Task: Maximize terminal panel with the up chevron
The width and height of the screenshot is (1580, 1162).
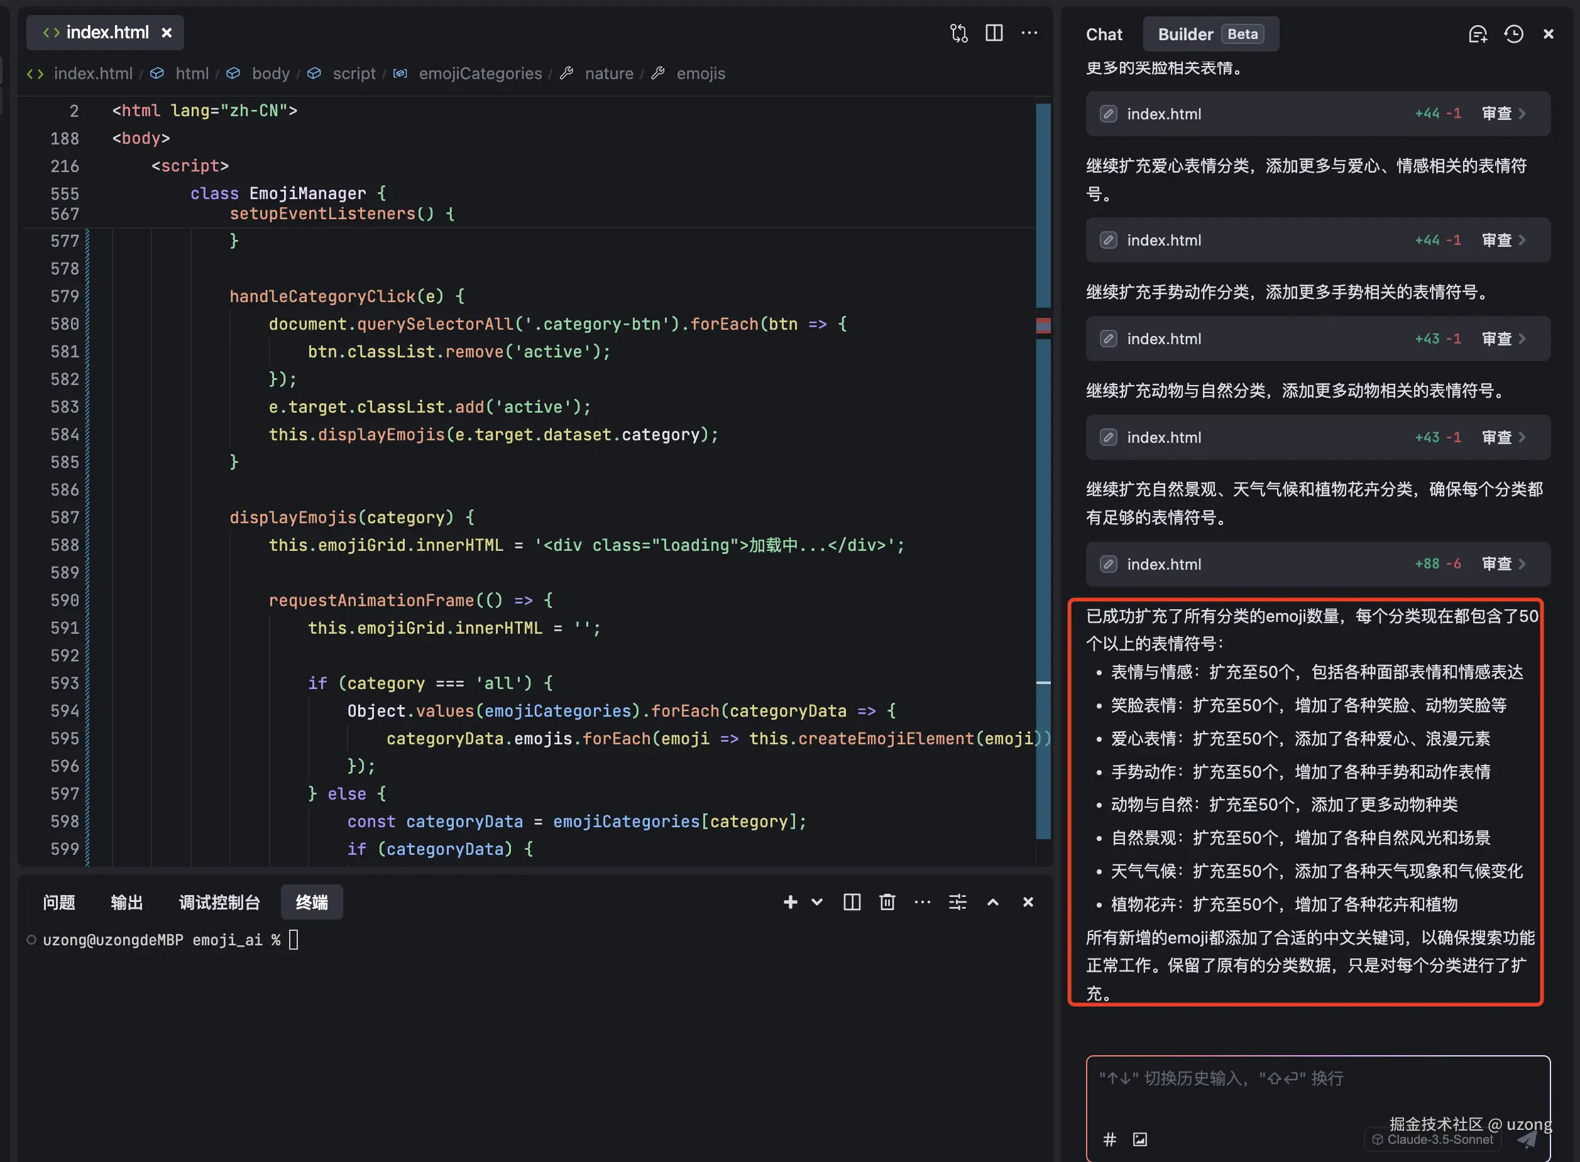Action: pos(992,902)
